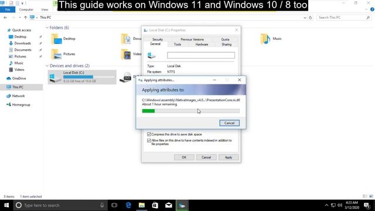
Task: Switch to large icons view button
Action: [x=371, y=196]
